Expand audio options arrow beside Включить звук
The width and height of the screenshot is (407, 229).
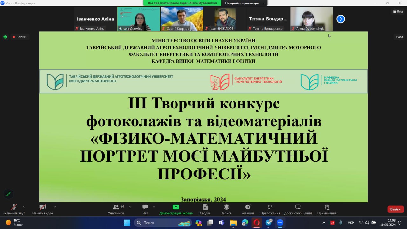click(24, 207)
